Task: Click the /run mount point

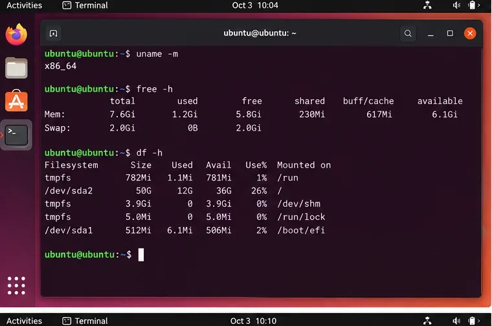Action: (x=287, y=178)
